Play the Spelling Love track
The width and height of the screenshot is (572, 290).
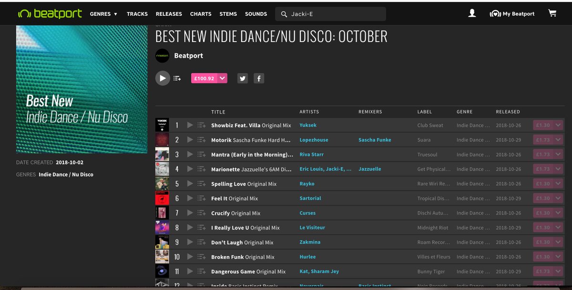190,184
